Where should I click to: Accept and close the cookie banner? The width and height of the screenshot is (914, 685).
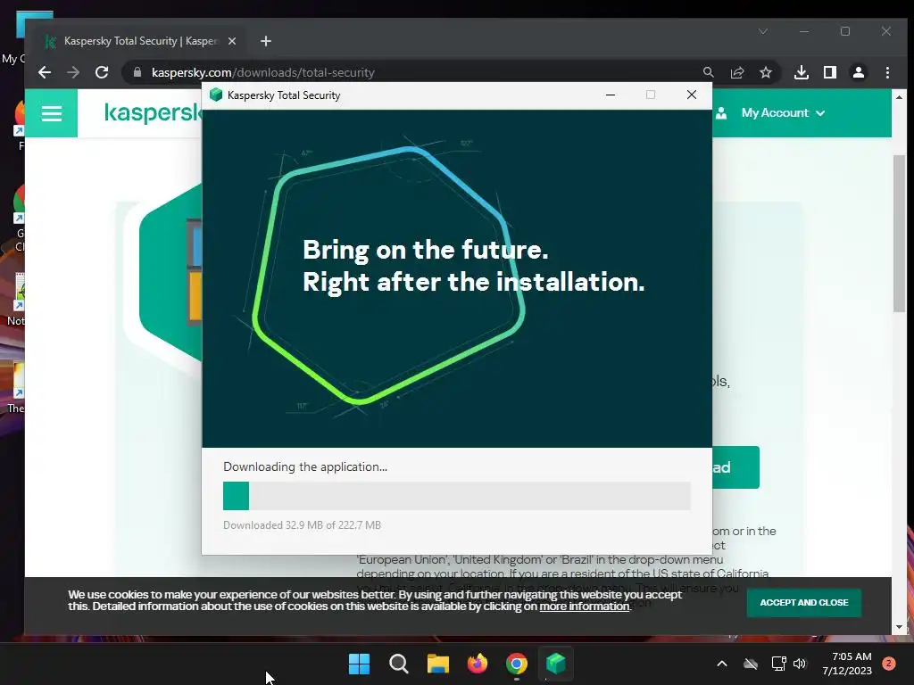[x=804, y=602]
